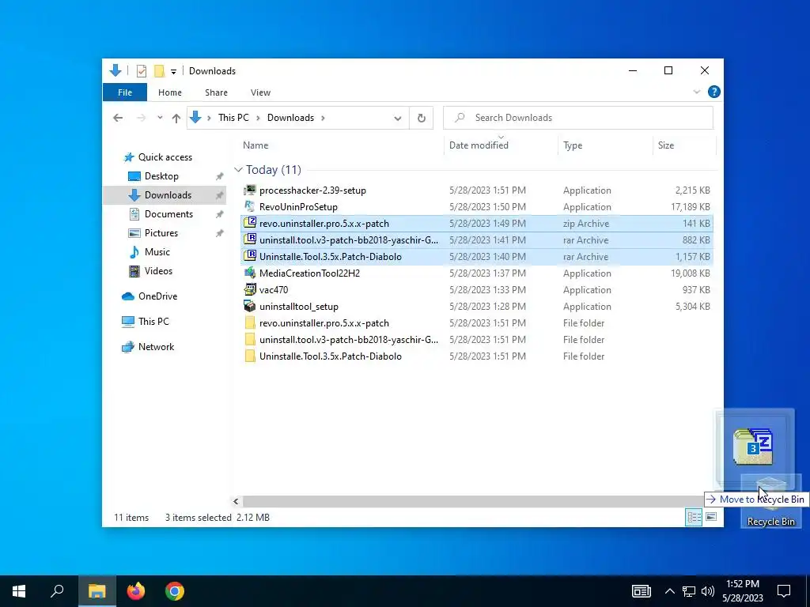This screenshot has width=810, height=607.
Task: Select This PC in the navigation pane
Action: (153, 322)
